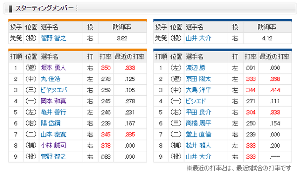The width and height of the screenshot is (297, 180).
Task: Open 平田 良介 player page
Action: tap(198, 112)
